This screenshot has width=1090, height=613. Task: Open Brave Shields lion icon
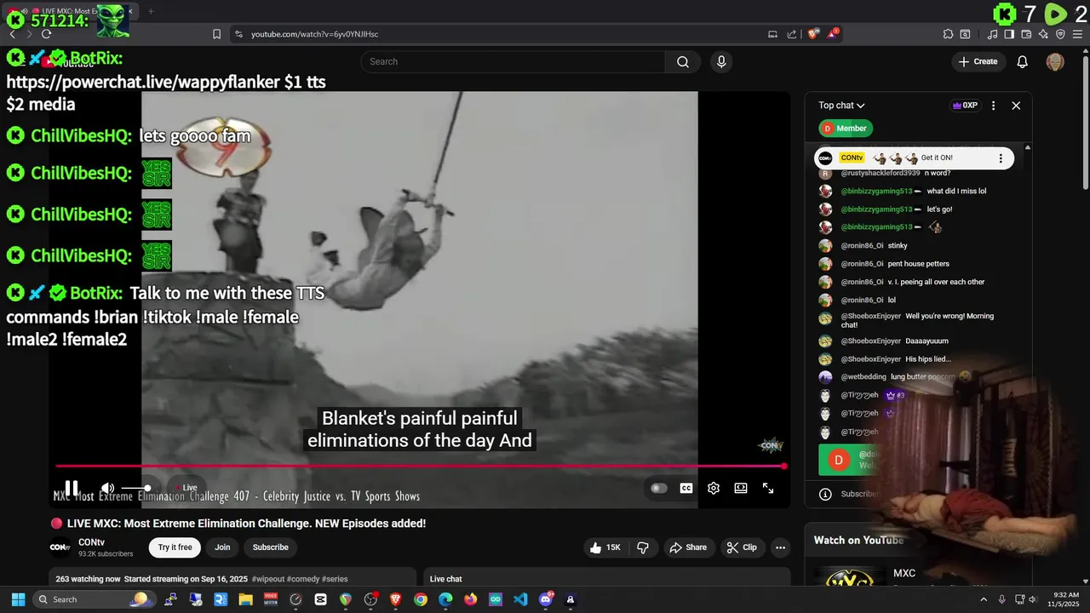[813, 34]
